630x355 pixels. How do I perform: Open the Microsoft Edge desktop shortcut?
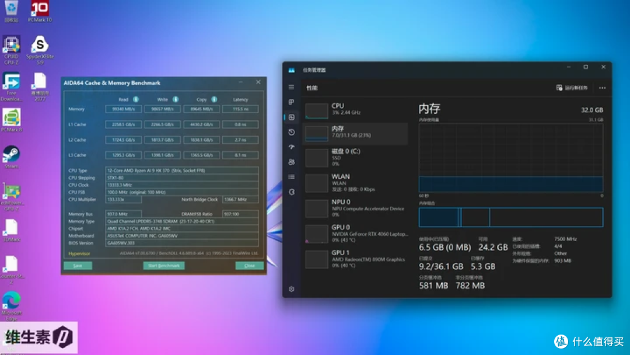(11, 307)
